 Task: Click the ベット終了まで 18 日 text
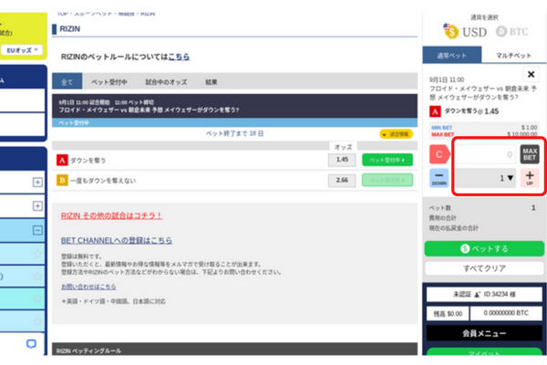[x=234, y=133]
